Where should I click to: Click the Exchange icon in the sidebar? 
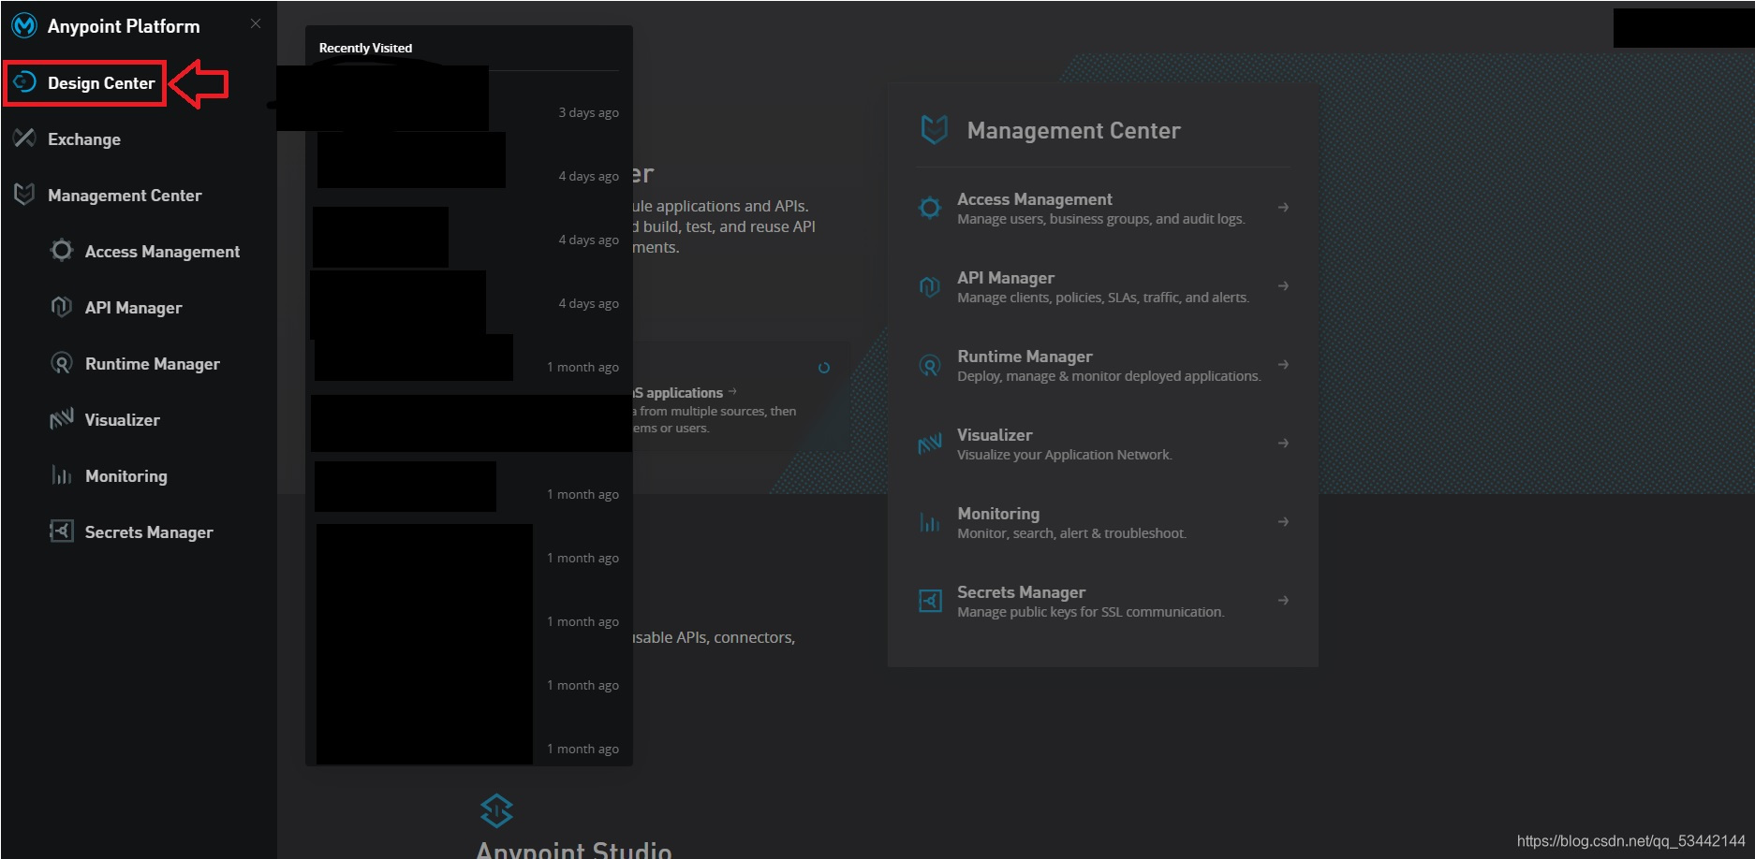tap(24, 138)
